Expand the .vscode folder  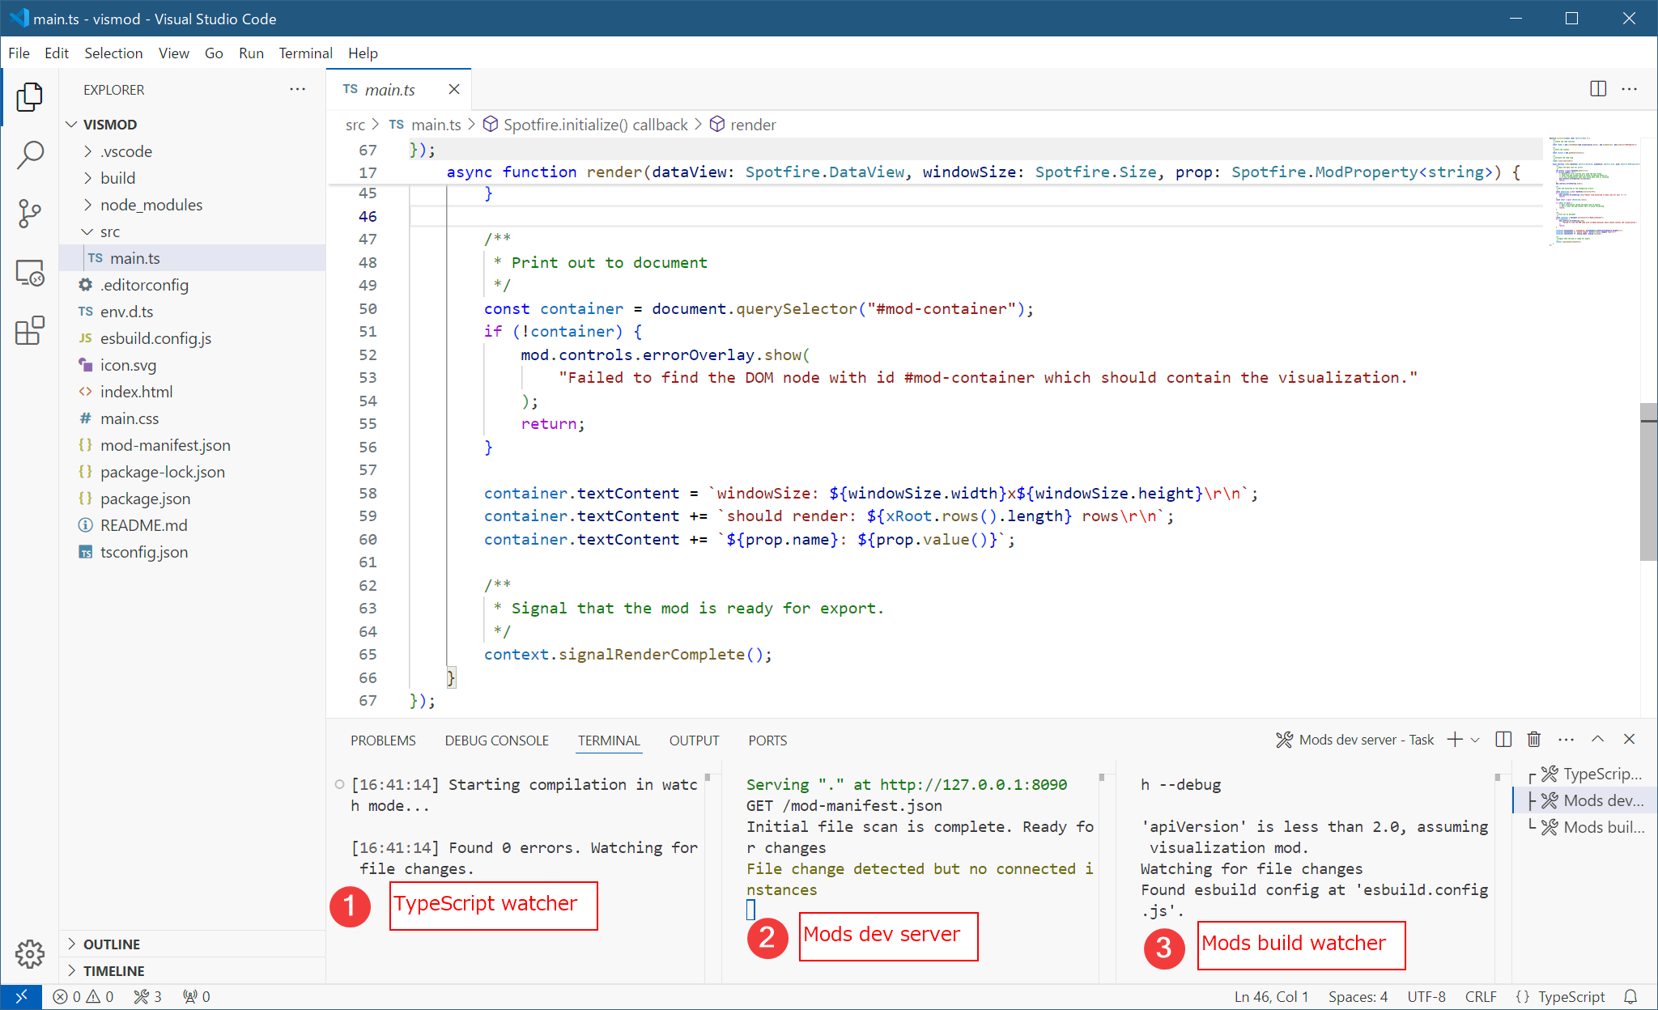coord(193,151)
